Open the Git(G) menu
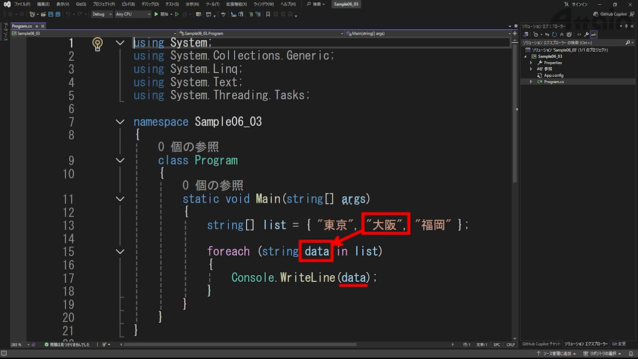 tap(81, 4)
